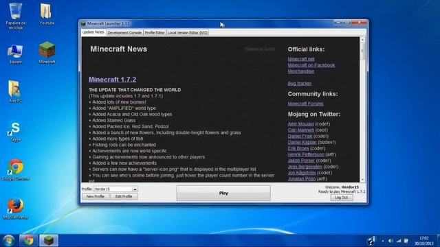This screenshot has height=247, width=440.
Task: Click the Powered by Tumblr link
Action: [260, 49]
